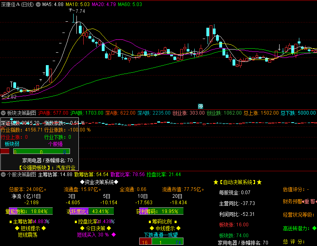The image size is (317, 246).
Task: Click the 控盘比率: 21.44 header value
Action: pos(164,174)
